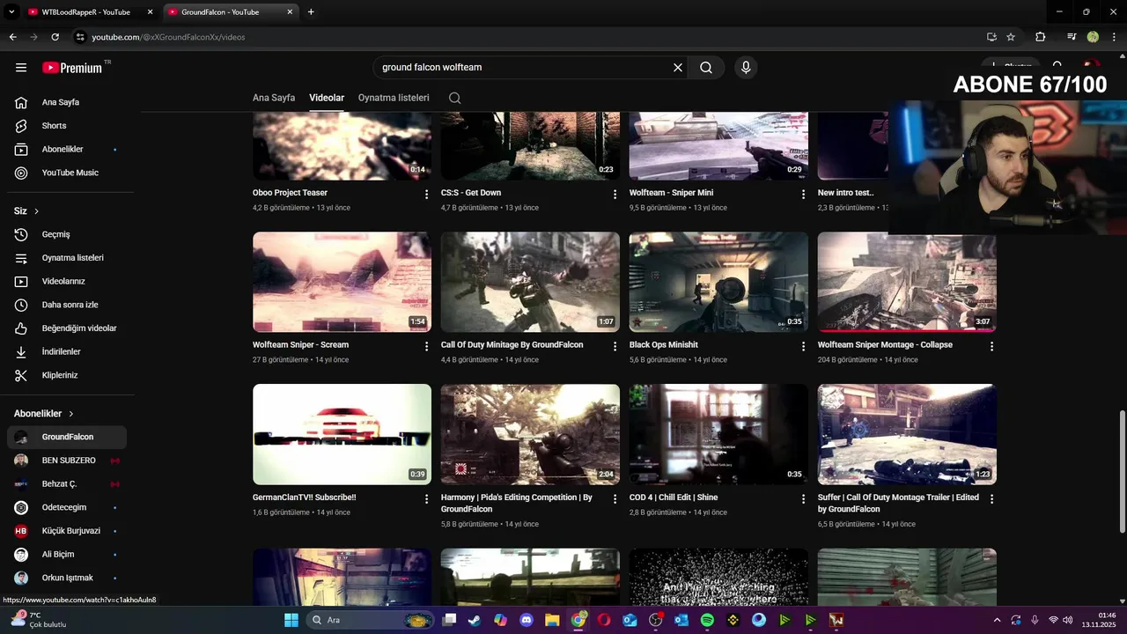Play Suffer Call Of Duty Montage Trailer thumbnail
Screen dimensions: 1127x634
pyautogui.click(x=907, y=434)
